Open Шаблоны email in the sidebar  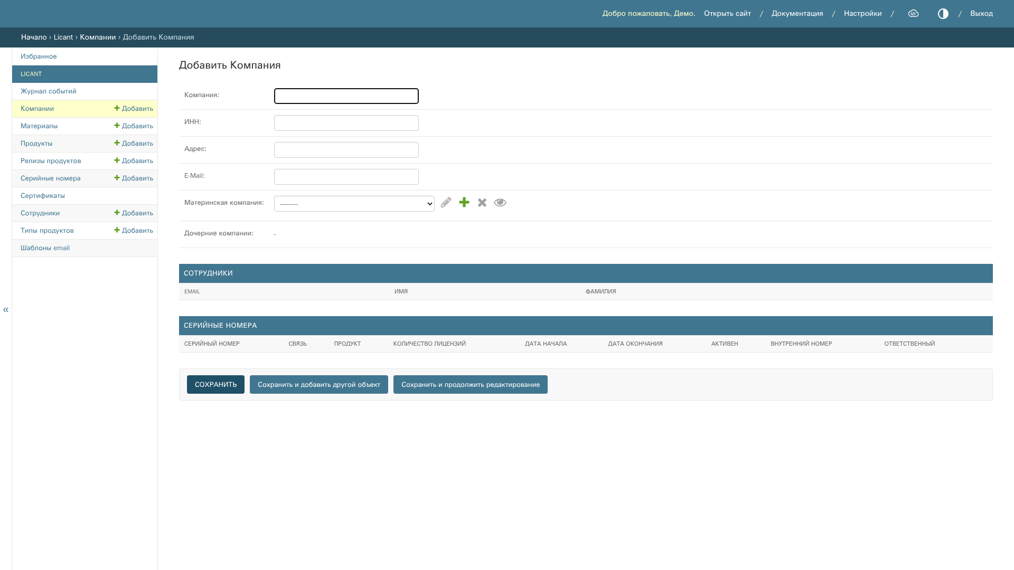coord(45,248)
